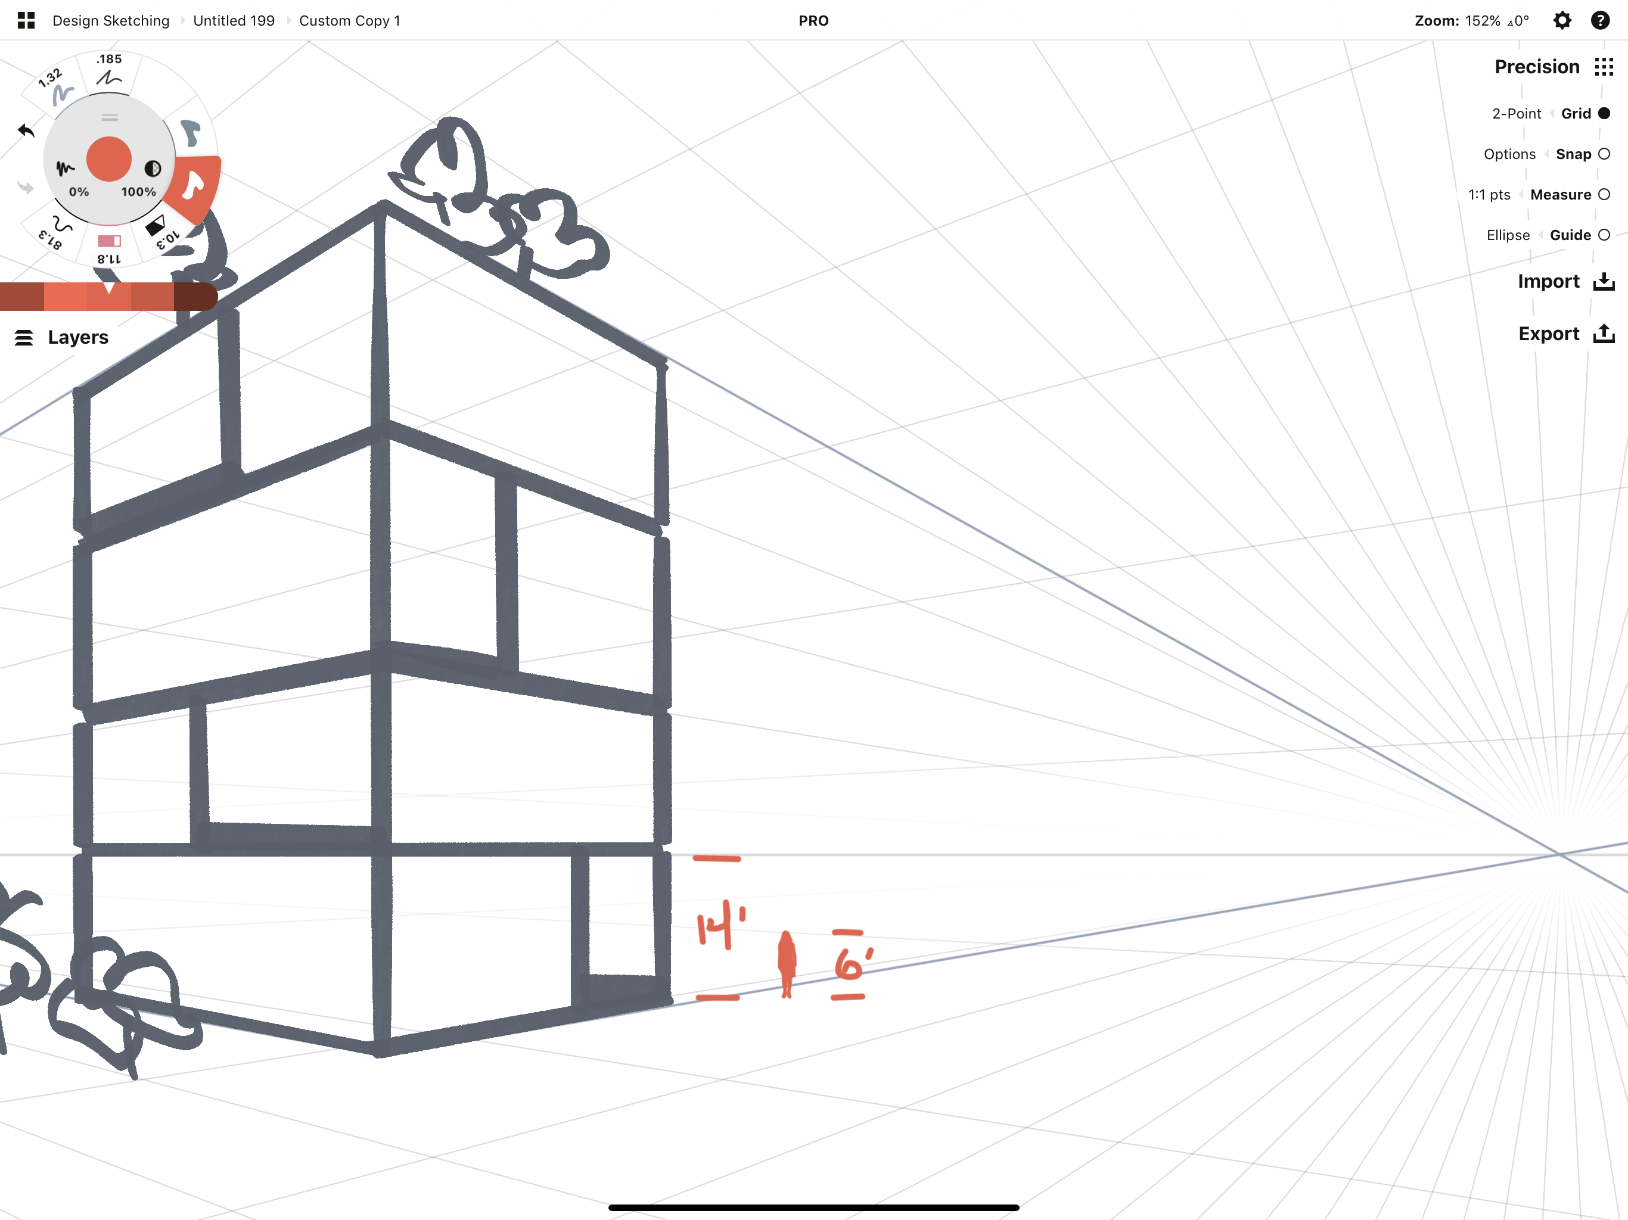The width and height of the screenshot is (1628, 1220).
Task: Toggle Grid precision on
Action: click(x=1602, y=113)
